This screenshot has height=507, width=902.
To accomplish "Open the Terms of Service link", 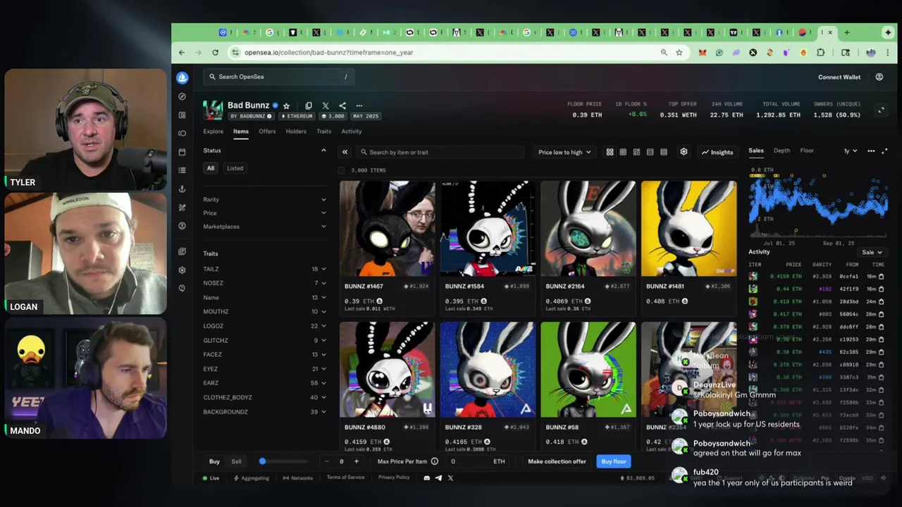I will 345,478.
